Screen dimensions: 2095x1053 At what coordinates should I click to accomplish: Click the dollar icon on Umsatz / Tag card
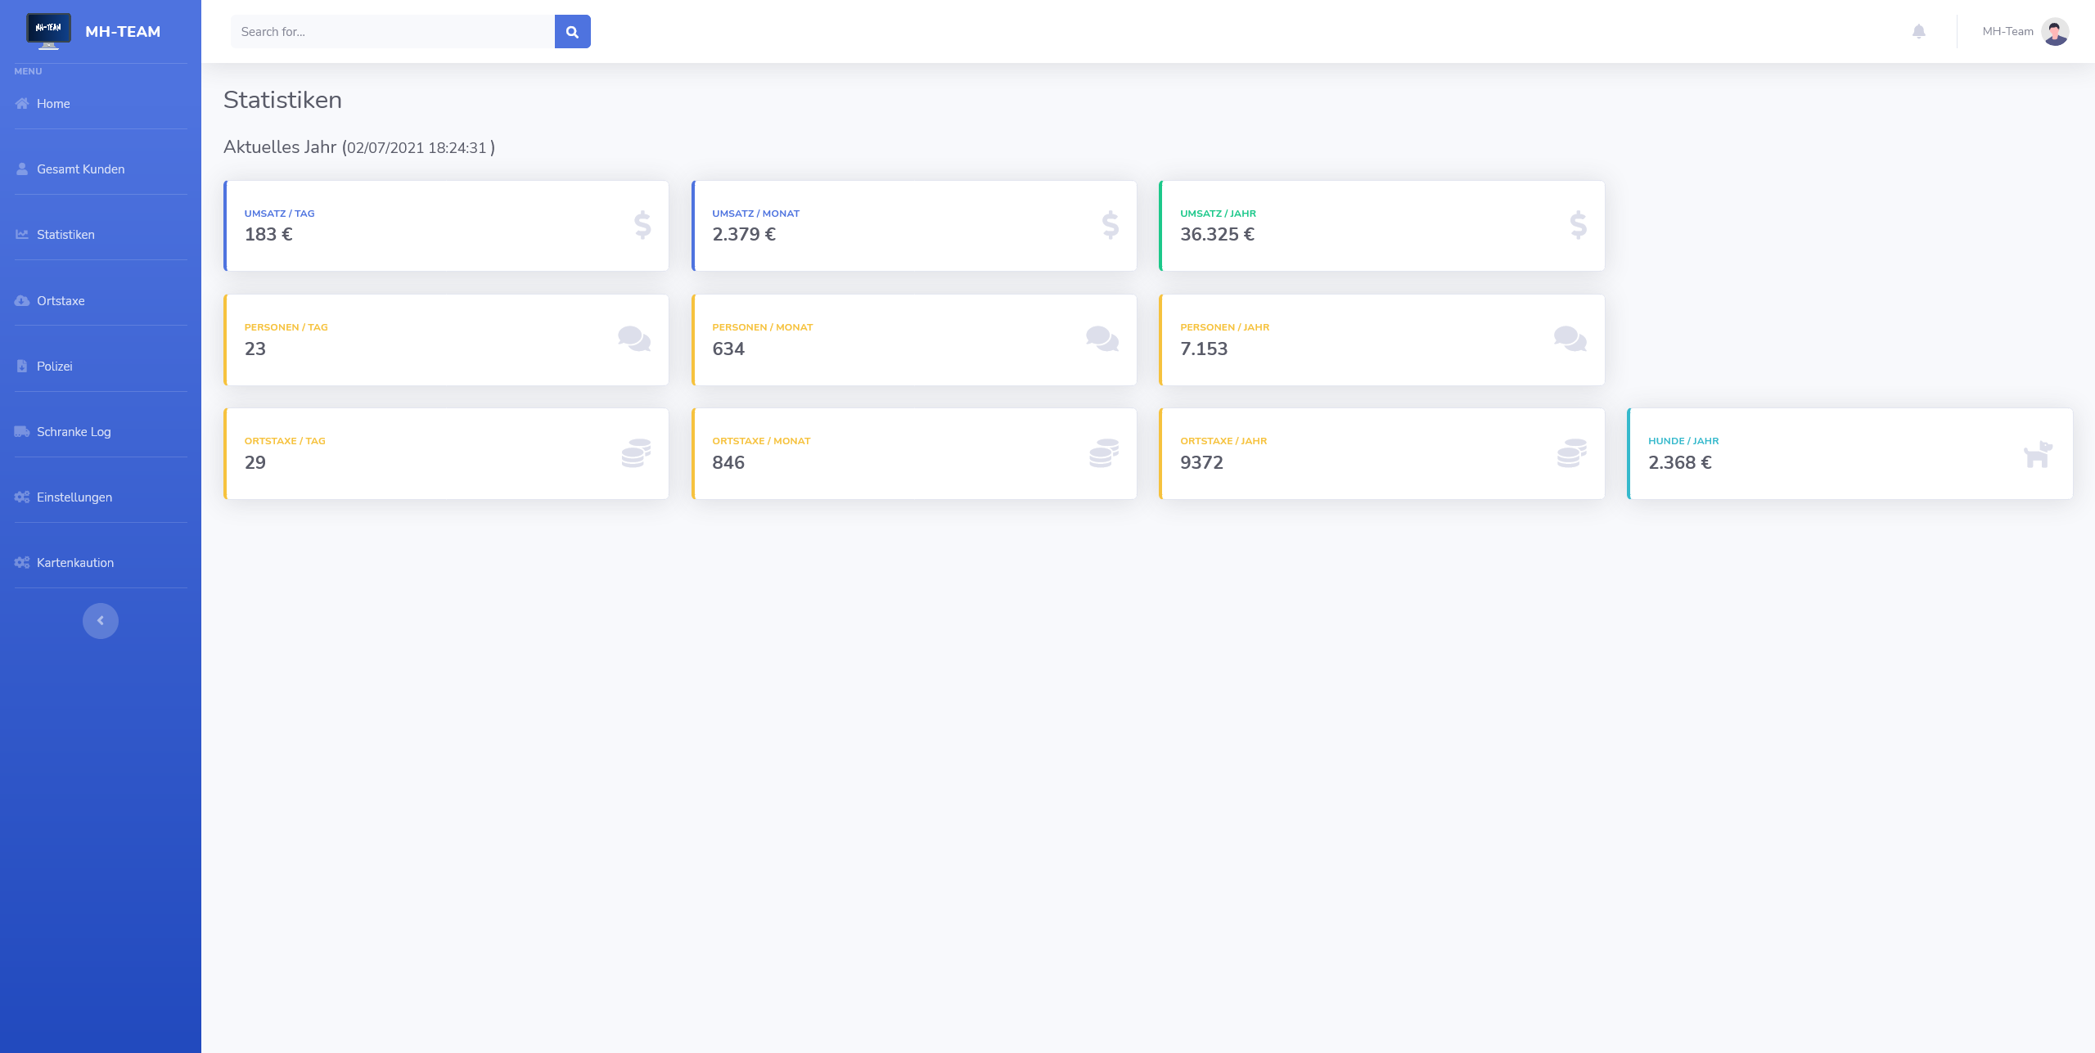pos(642,225)
